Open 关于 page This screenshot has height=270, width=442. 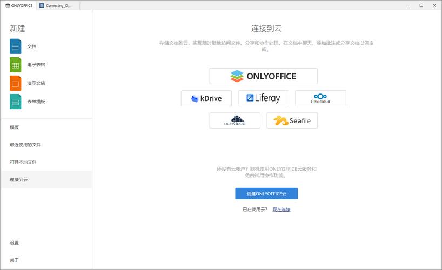point(46,260)
